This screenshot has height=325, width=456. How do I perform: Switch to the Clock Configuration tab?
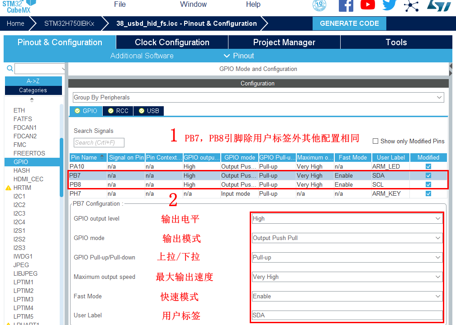tap(172, 42)
